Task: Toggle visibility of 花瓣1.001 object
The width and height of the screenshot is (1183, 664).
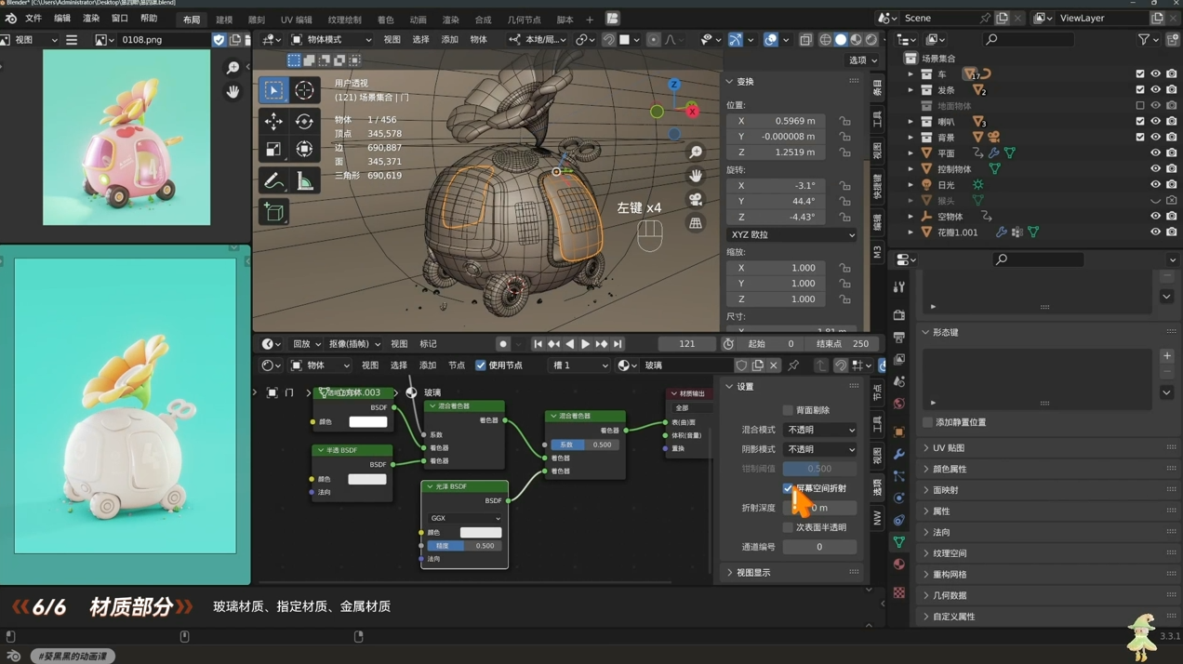Action: [1155, 232]
